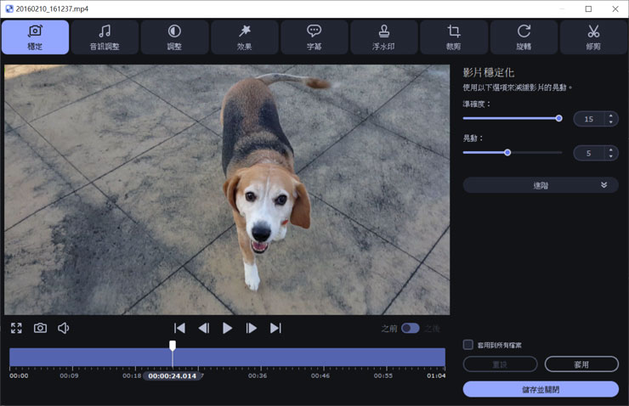
Task: Open the 裁剪 crop tab
Action: 454,37
